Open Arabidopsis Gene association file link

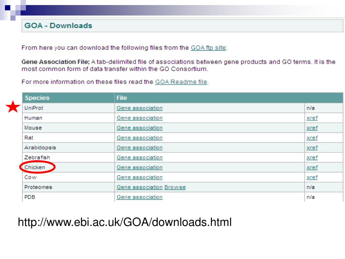[x=139, y=148]
